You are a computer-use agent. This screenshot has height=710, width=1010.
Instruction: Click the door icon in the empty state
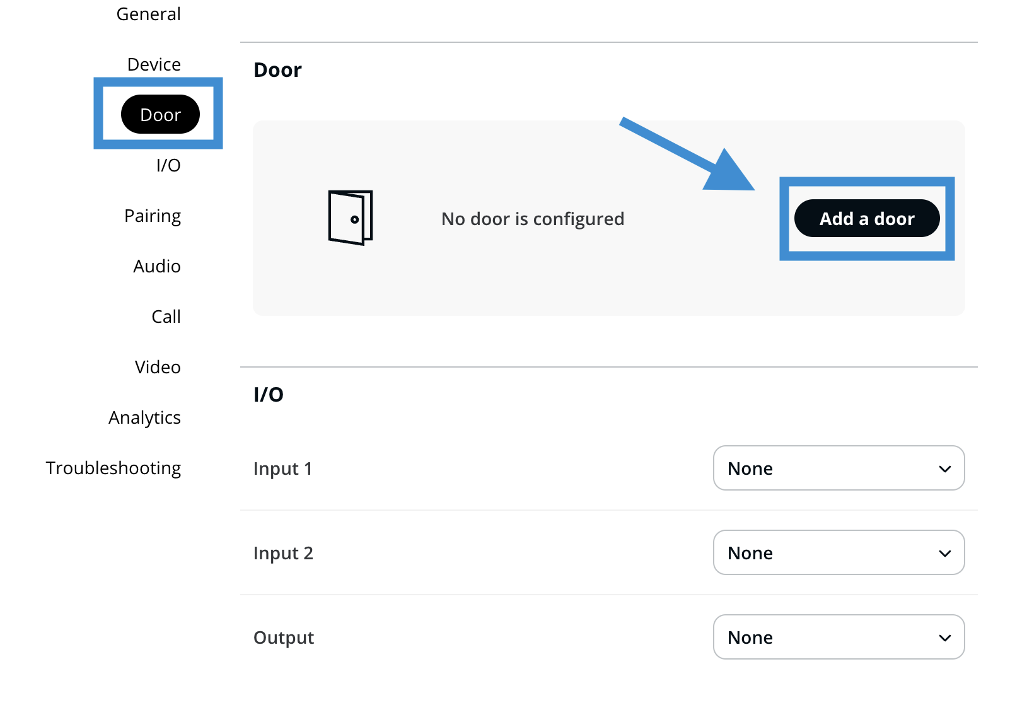click(351, 218)
